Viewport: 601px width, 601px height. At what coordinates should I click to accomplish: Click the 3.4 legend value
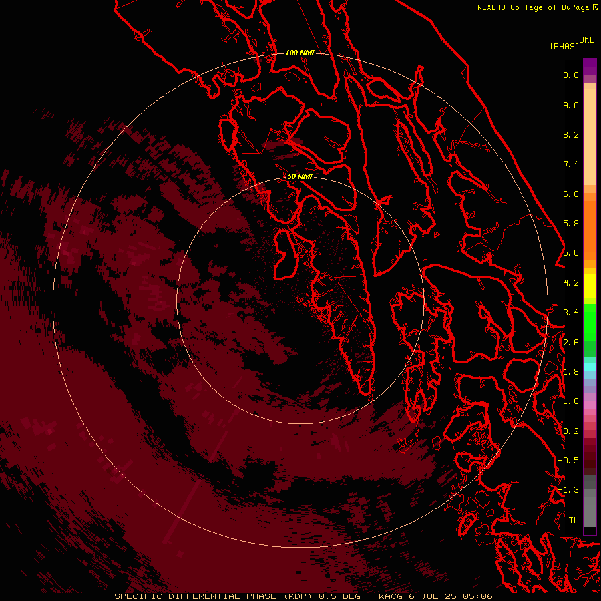pyautogui.click(x=571, y=313)
